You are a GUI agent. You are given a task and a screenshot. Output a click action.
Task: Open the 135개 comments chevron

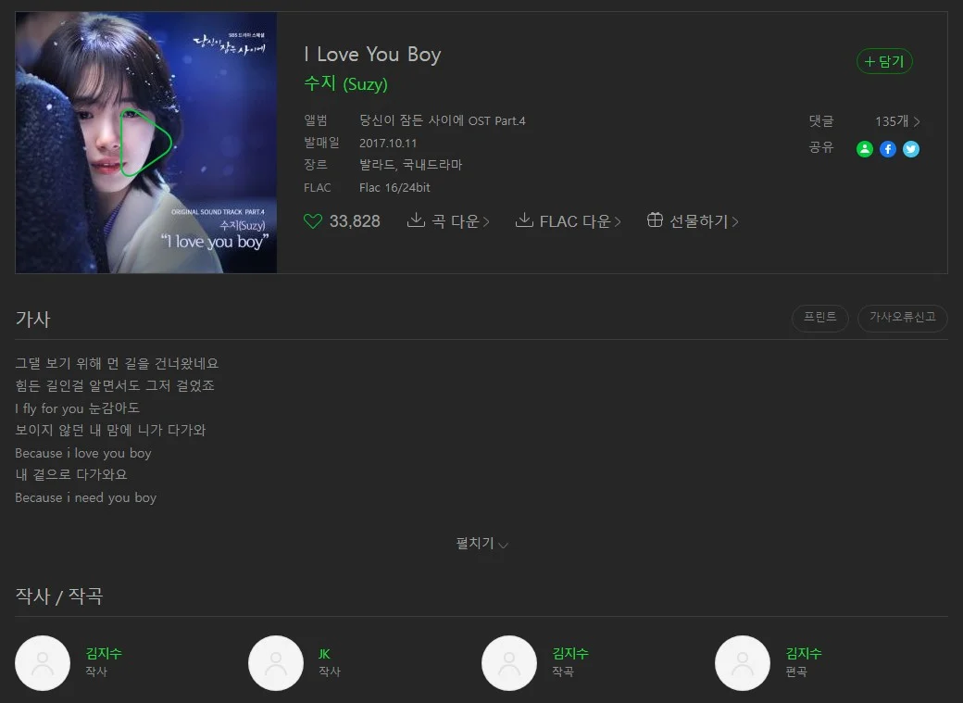click(917, 121)
